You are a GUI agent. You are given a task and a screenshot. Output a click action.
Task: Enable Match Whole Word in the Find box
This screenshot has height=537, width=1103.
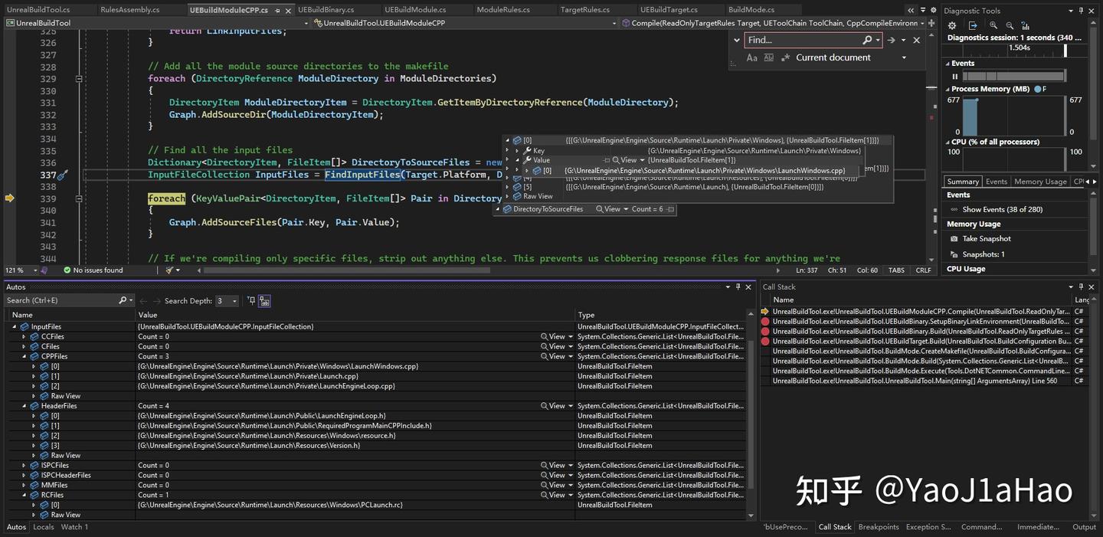769,57
